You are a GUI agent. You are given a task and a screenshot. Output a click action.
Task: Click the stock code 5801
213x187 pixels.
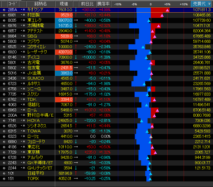point(12,62)
